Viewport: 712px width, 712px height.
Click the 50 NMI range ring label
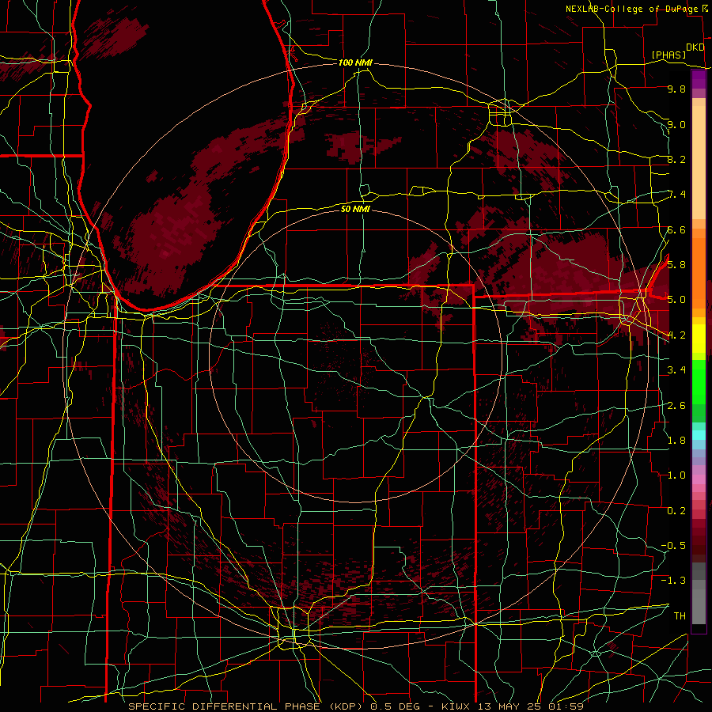pyautogui.click(x=355, y=209)
